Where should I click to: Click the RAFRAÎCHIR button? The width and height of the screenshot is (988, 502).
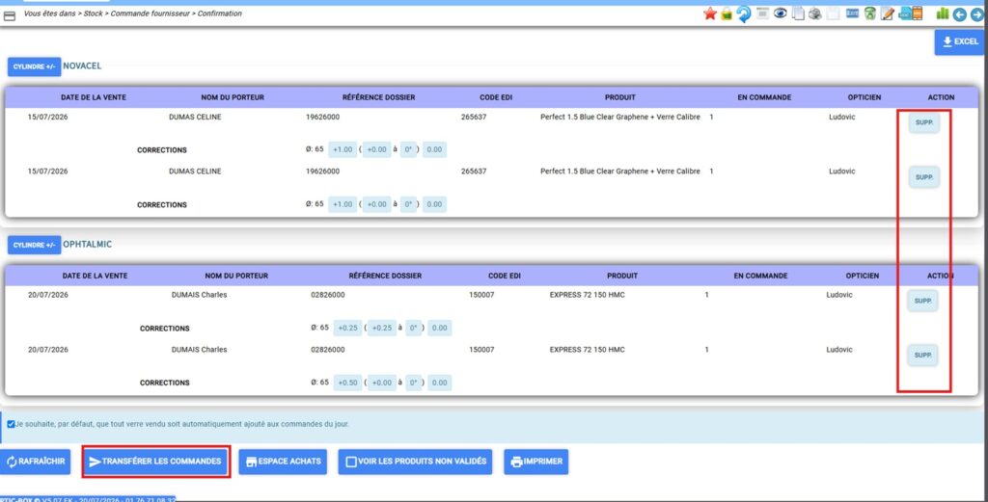click(36, 462)
